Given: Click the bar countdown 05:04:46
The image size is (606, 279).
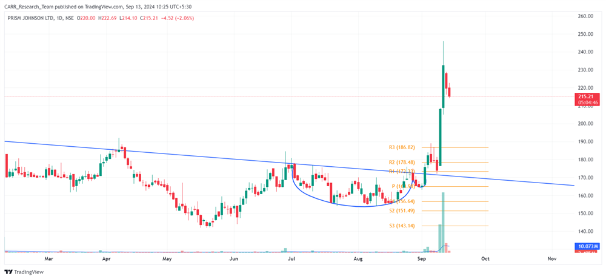Looking at the screenshot, I should pos(588,103).
